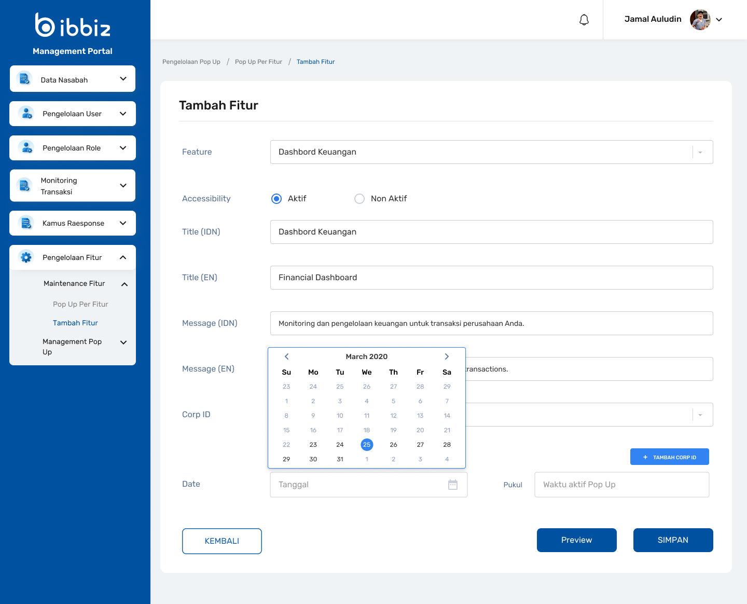Image resolution: width=747 pixels, height=604 pixels.
Task: Click the notification bell icon
Action: tap(584, 20)
